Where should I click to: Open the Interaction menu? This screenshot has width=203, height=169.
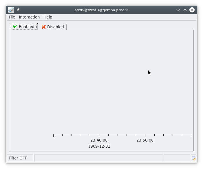tap(29, 17)
